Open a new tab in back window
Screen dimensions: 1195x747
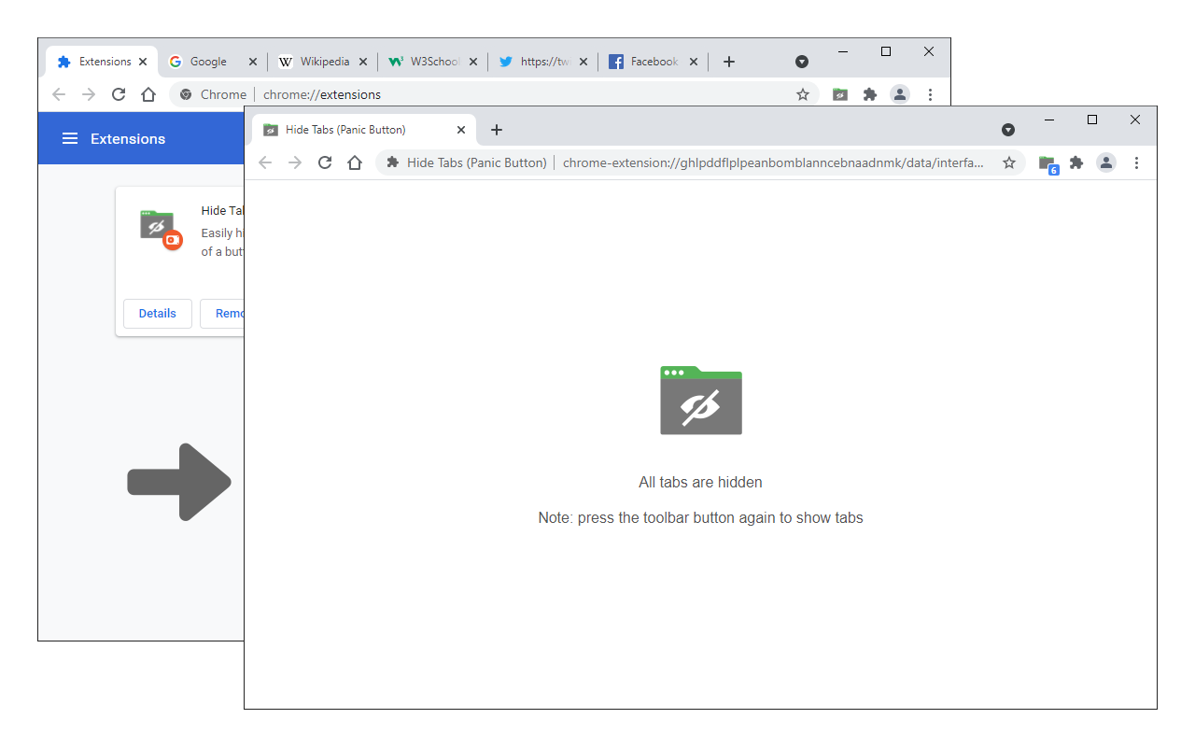click(x=729, y=62)
